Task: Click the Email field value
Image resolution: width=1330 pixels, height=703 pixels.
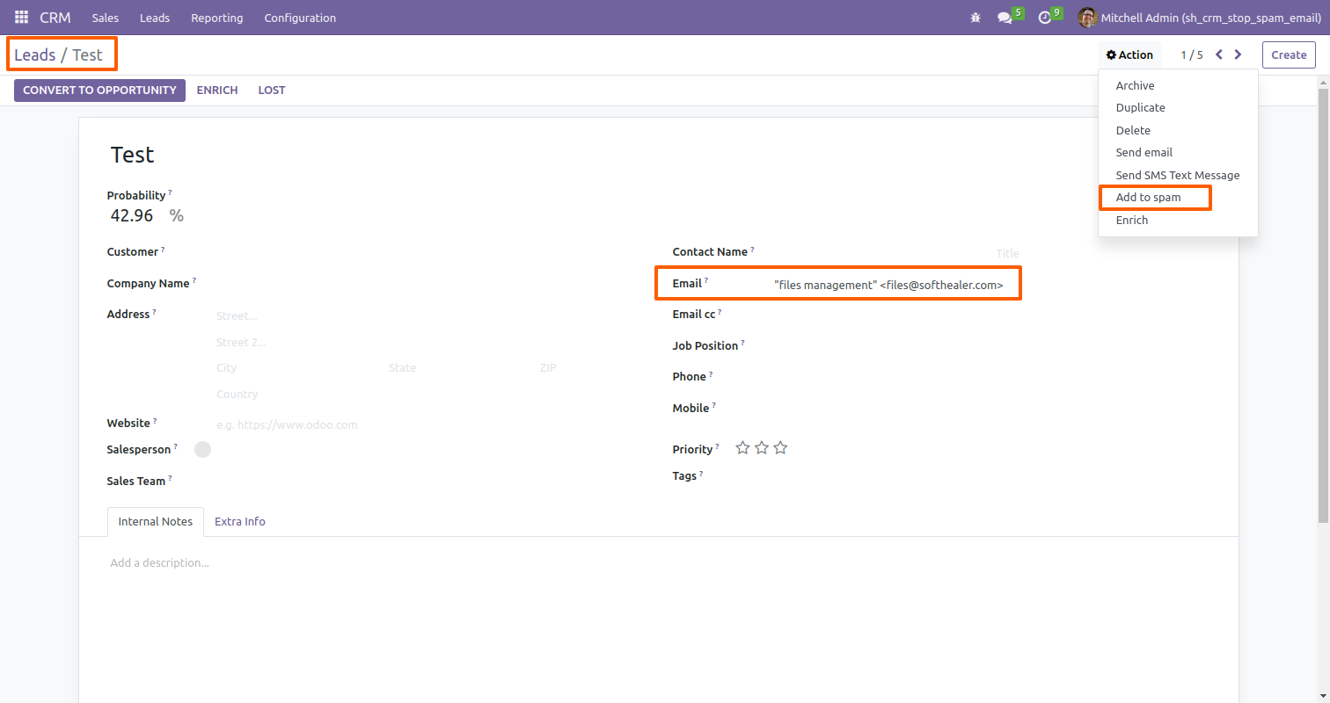Action: [888, 285]
